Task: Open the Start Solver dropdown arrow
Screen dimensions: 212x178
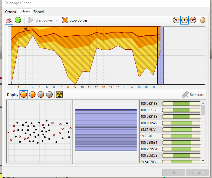Action: click(x=57, y=20)
